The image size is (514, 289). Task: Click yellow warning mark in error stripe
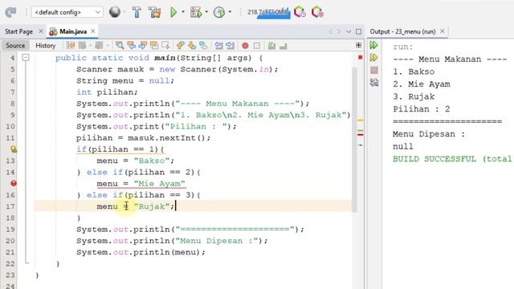point(361,120)
